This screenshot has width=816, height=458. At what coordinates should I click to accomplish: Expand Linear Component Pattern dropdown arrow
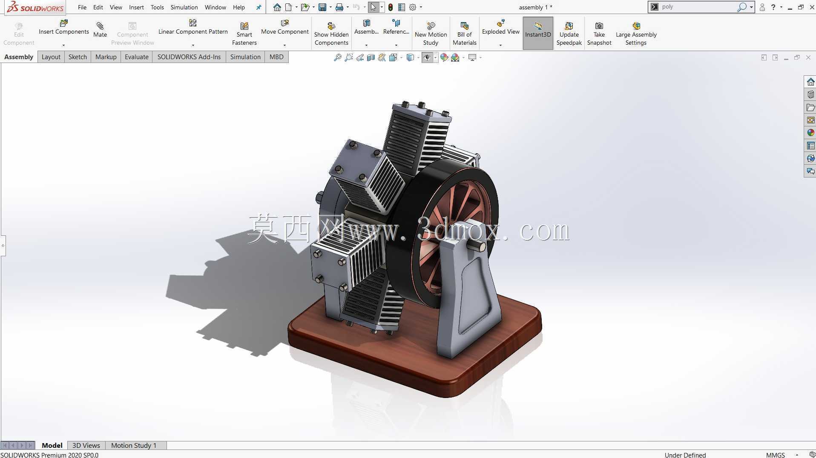[x=193, y=45]
